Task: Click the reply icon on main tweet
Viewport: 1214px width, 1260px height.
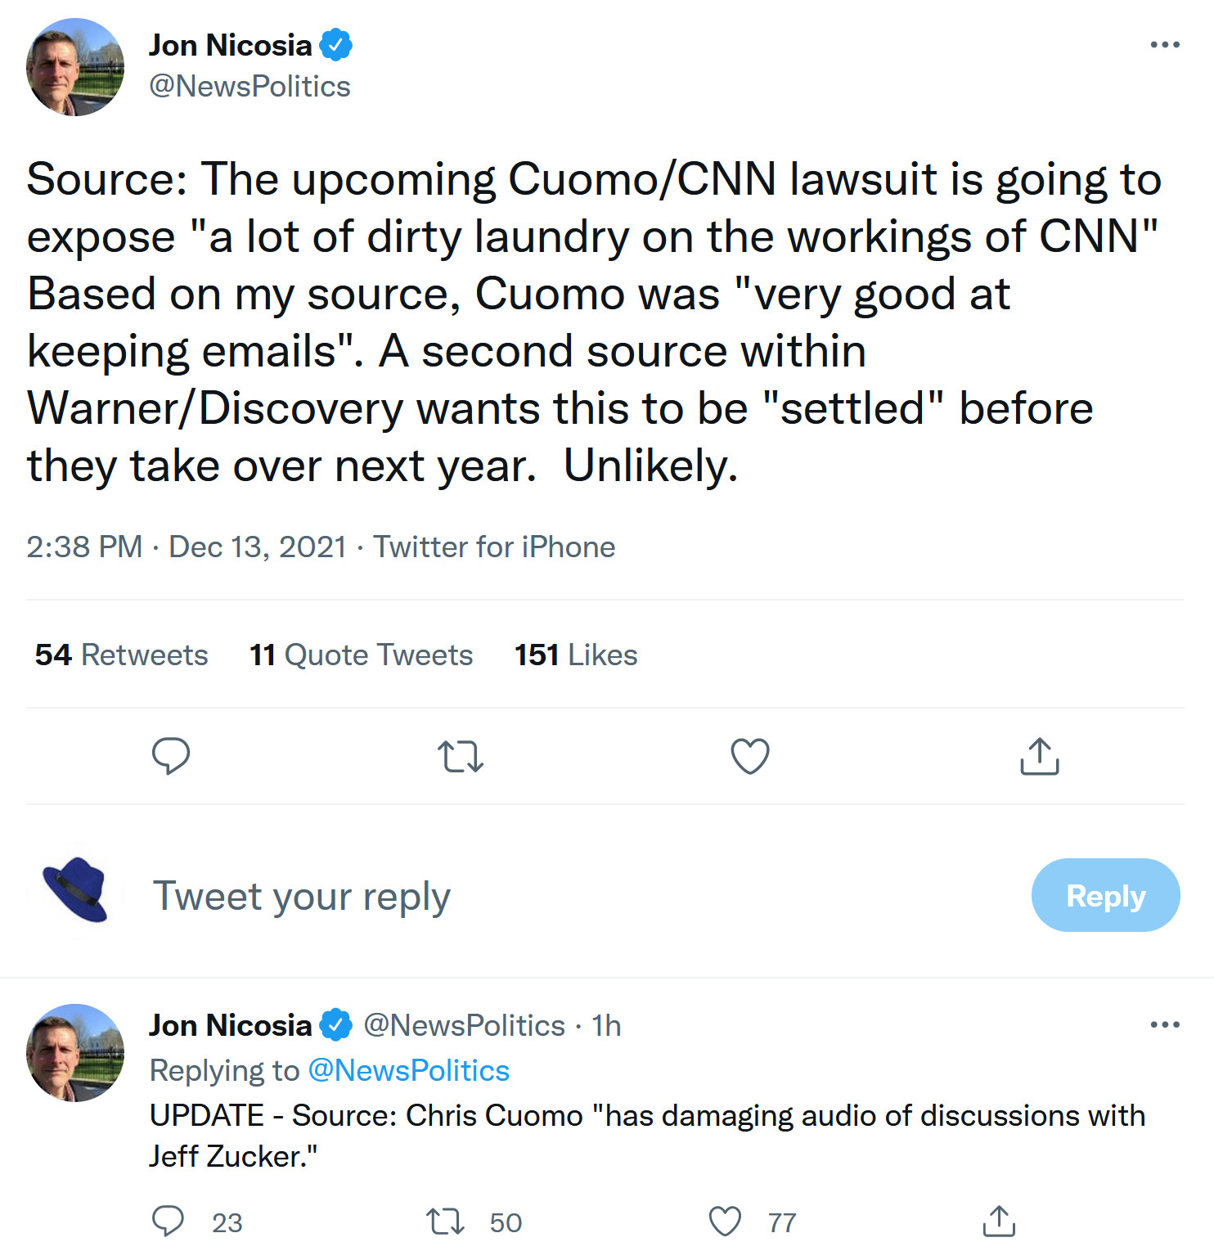Action: coord(170,756)
